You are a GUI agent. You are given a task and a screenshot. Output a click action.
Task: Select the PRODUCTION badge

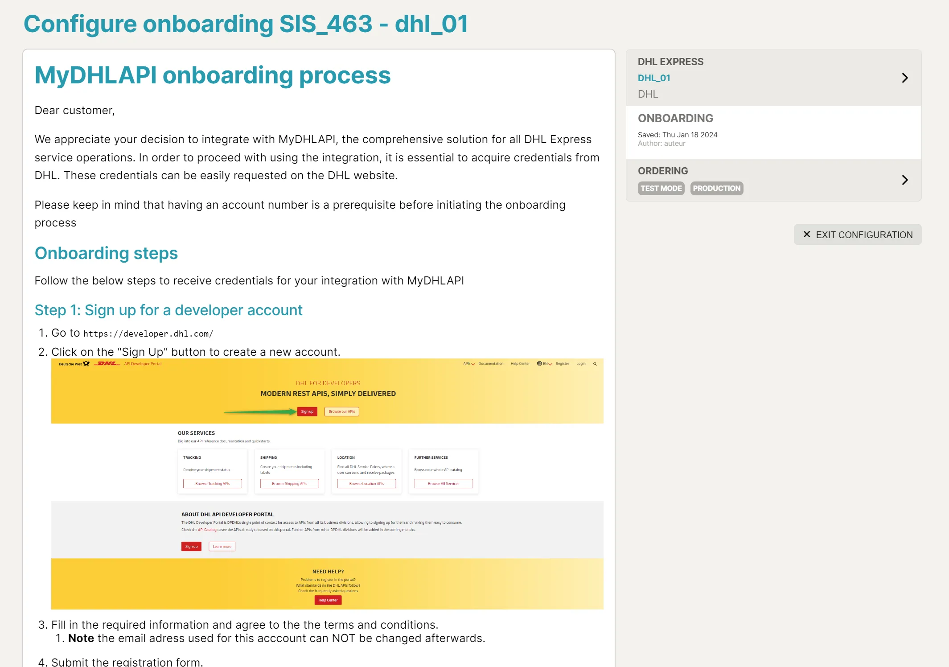pyautogui.click(x=716, y=188)
